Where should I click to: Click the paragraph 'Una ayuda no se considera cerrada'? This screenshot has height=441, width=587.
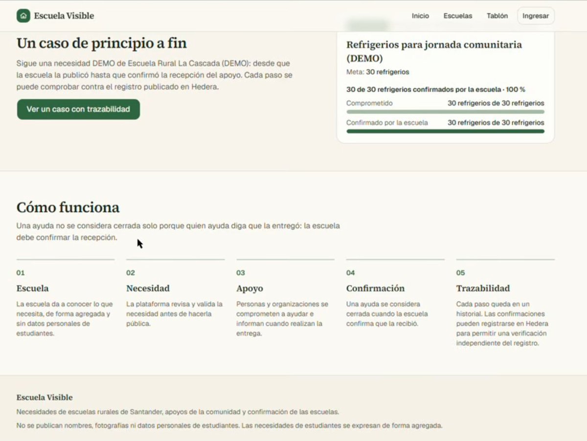[x=178, y=232]
